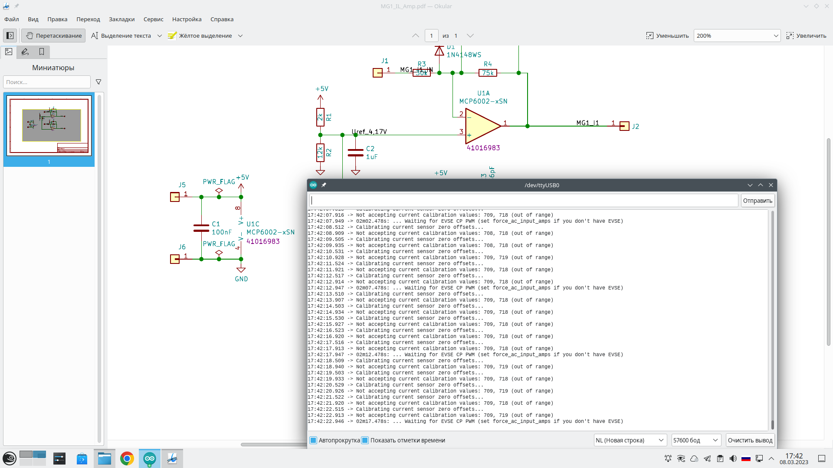Toggle the Автопрокрутка checkbox
Viewport: 833px width, 468px height.
coord(313,440)
